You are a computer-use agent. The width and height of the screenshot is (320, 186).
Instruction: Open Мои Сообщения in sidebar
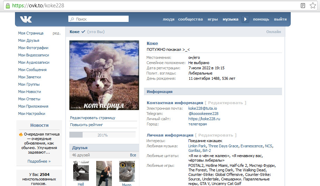[x=32, y=70]
